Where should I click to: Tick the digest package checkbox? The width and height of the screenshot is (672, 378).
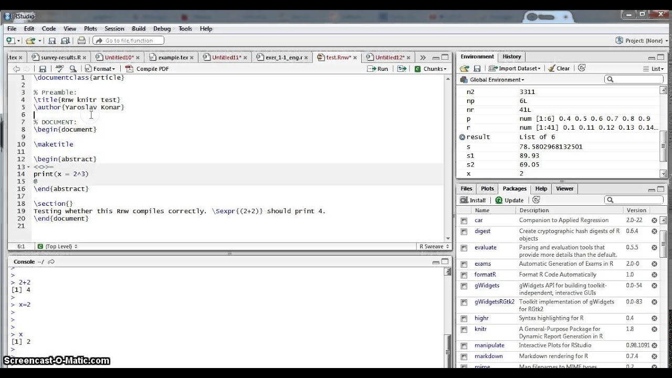point(464,232)
